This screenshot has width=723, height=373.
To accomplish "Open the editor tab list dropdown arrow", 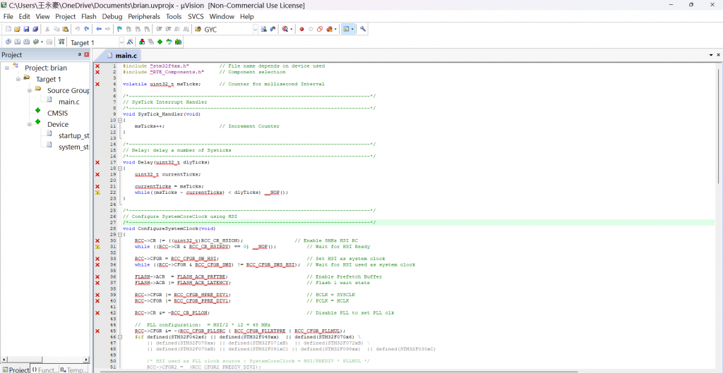I will point(712,55).
